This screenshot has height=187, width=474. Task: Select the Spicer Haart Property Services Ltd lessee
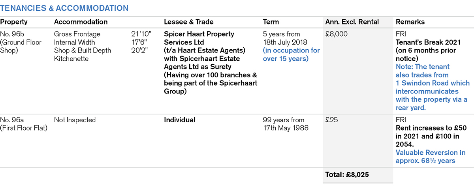pos(199,38)
